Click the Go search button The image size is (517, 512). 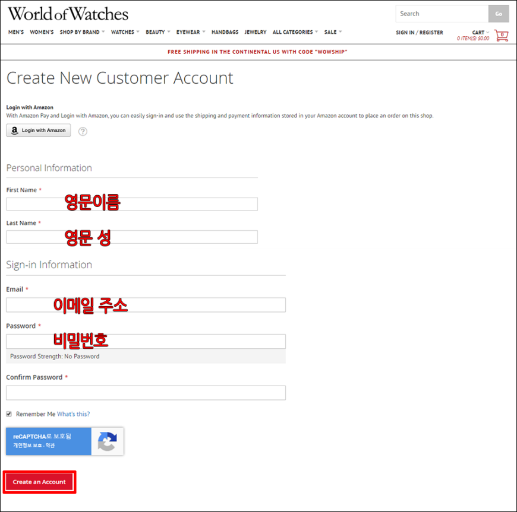click(499, 14)
